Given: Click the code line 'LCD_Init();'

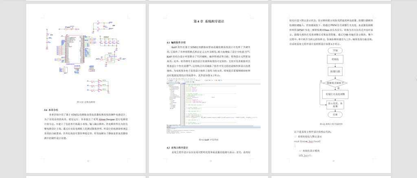Looking at the screenshot, I should 305,155.
